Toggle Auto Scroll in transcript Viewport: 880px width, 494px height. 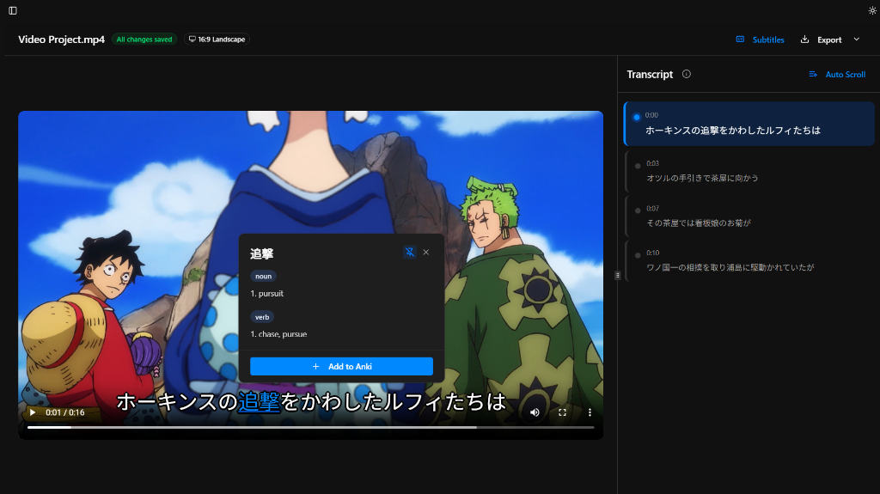click(x=837, y=74)
